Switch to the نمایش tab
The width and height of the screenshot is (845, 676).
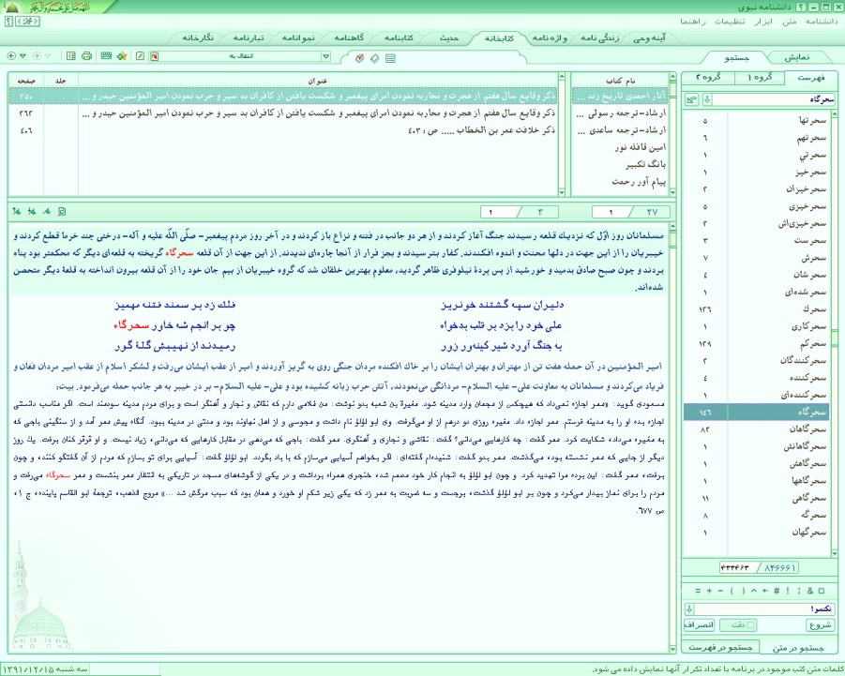coord(796,57)
